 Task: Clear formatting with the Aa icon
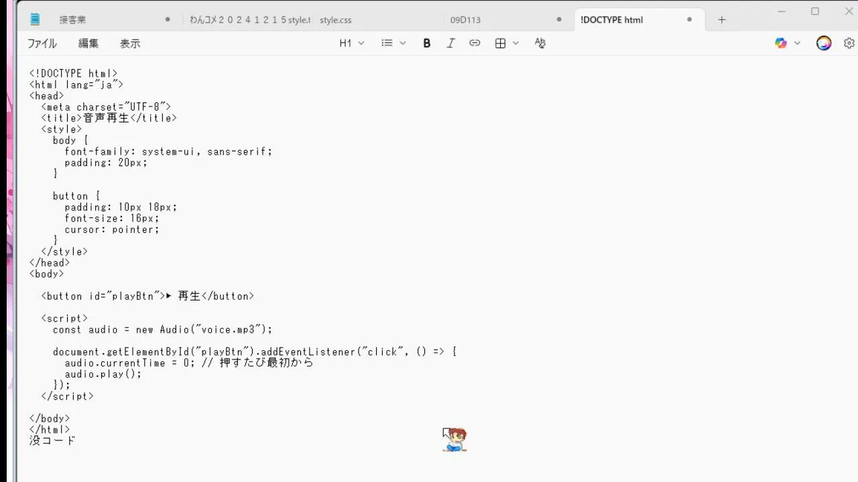[540, 43]
